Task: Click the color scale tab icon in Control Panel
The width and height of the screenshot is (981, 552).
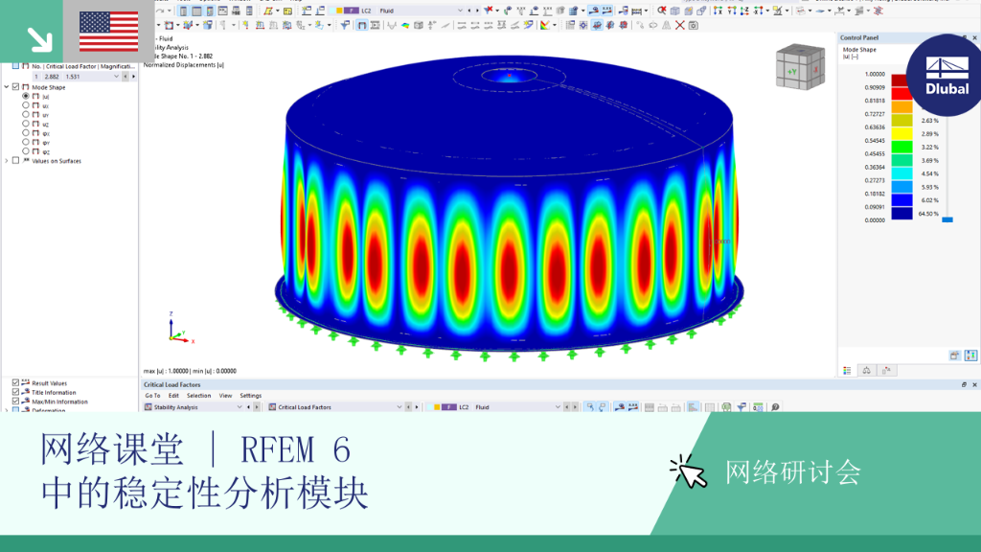Action: (847, 371)
